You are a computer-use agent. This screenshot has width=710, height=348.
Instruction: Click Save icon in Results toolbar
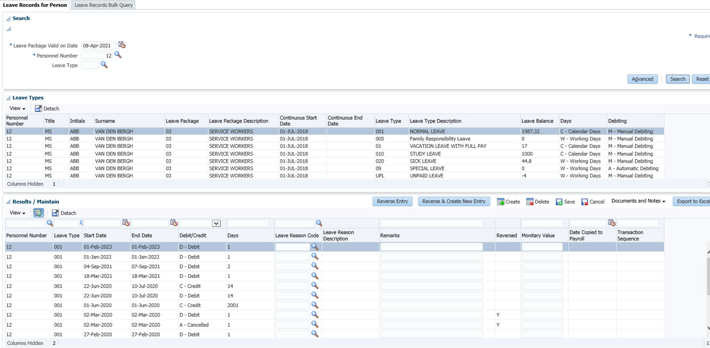point(559,202)
